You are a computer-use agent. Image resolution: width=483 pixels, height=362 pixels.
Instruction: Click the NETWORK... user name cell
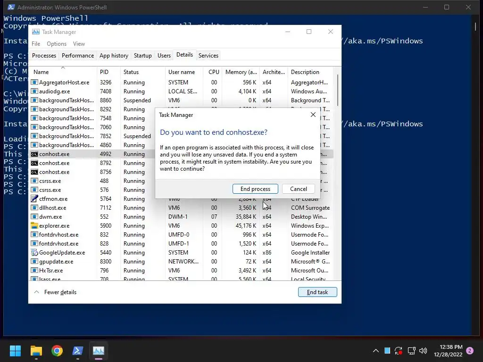(183, 261)
